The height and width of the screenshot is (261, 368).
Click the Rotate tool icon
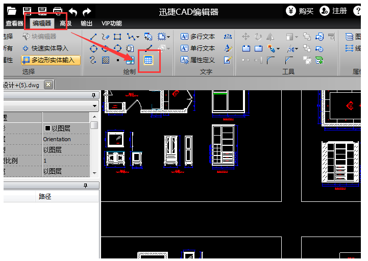(x=258, y=37)
